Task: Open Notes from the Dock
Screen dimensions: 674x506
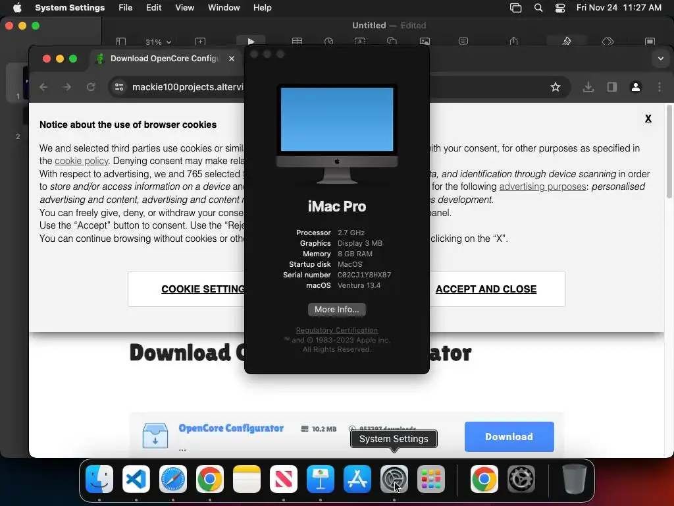Action: [247, 479]
